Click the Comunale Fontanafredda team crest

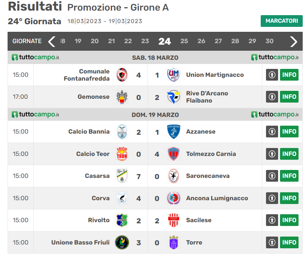point(122,75)
